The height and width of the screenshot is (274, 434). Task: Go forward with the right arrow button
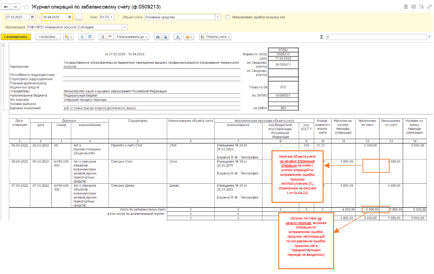tap(15, 7)
